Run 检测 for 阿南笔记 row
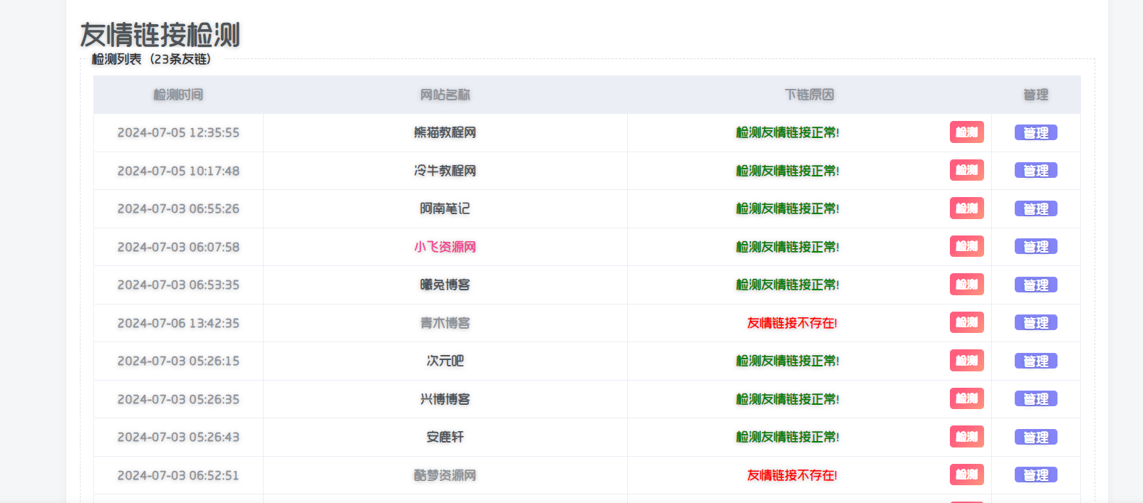This screenshot has width=1143, height=503. 966,208
